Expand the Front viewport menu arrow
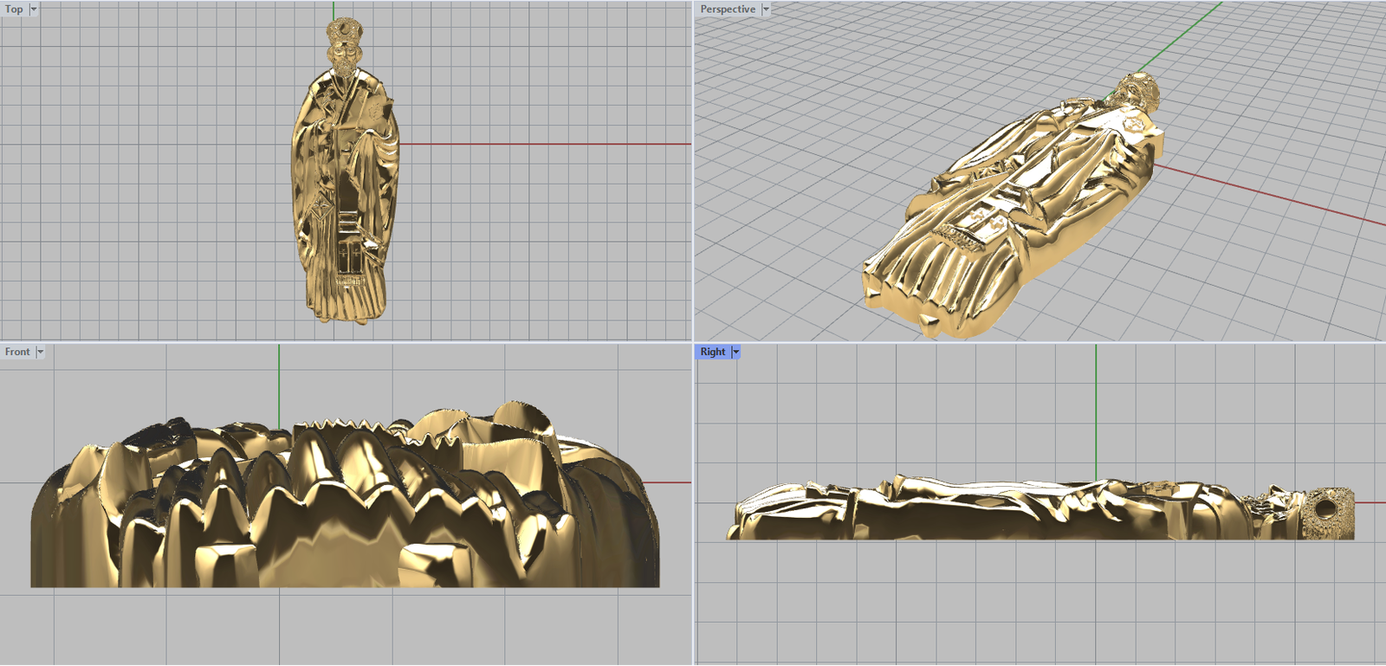This screenshot has width=1386, height=666. click(x=40, y=352)
